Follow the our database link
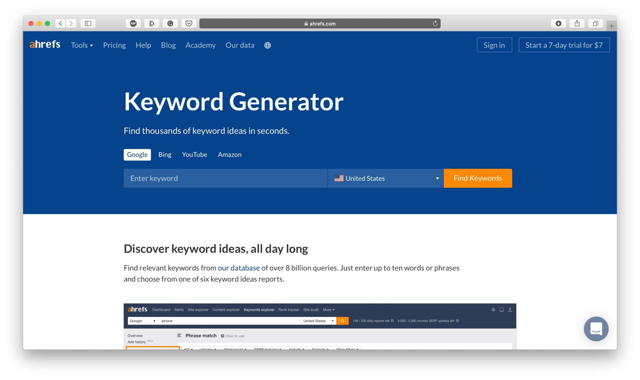Viewport: 640px width, 380px height. coord(238,268)
